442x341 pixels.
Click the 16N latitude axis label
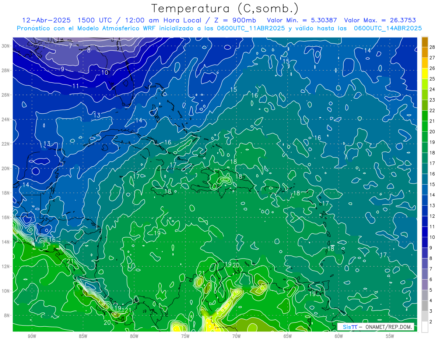6,217
